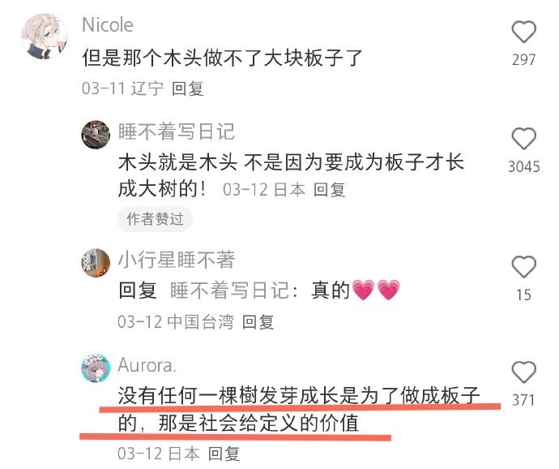This screenshot has width=559, height=469.
Task: Reply to Nicole's comment via 回复
Action: 187,88
